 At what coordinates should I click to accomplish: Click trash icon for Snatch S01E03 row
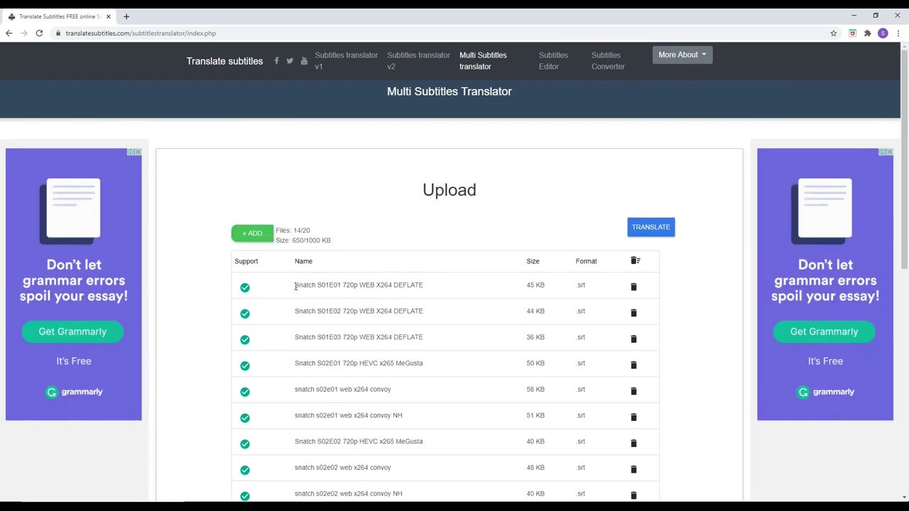pyautogui.click(x=633, y=339)
